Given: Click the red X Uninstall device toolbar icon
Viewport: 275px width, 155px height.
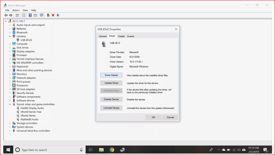Looking at the screenshot, I should (x=53, y=15).
